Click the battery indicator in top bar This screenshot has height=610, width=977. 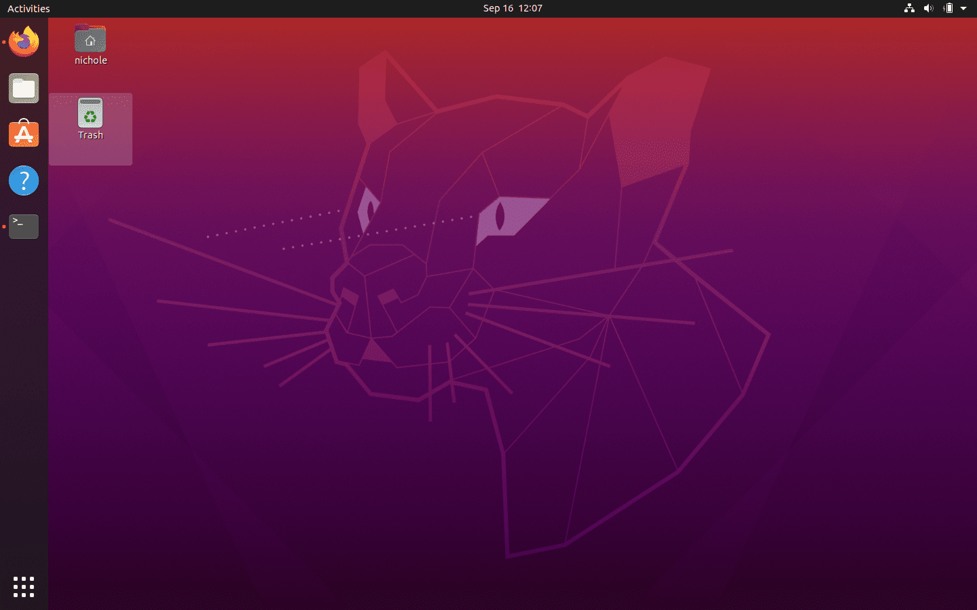[948, 8]
